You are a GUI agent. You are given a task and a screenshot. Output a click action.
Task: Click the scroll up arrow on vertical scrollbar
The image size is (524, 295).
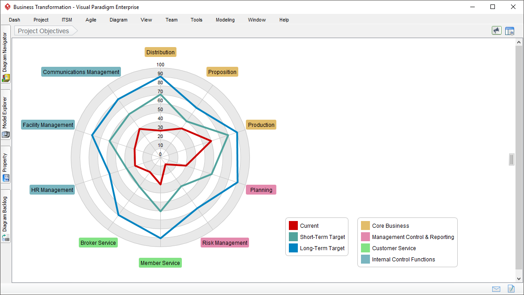point(519,42)
